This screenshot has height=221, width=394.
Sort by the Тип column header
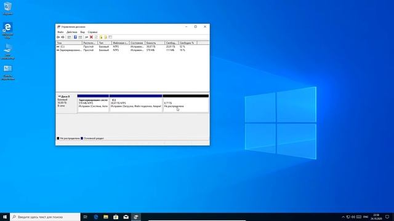(105, 43)
